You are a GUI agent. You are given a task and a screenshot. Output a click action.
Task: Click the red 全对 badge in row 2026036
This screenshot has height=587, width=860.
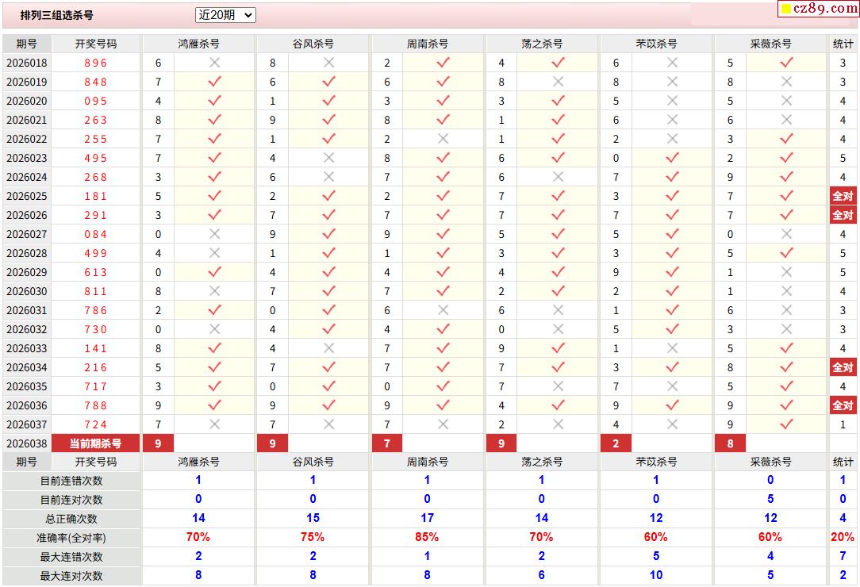843,405
